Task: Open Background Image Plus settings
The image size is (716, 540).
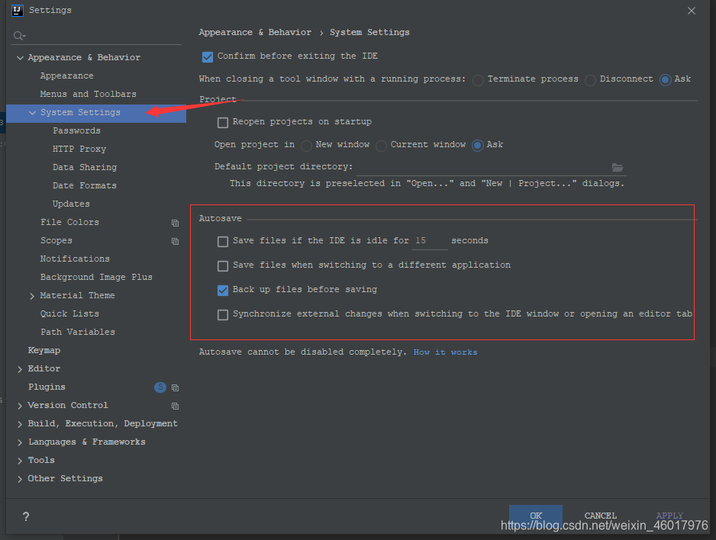Action: tap(96, 277)
